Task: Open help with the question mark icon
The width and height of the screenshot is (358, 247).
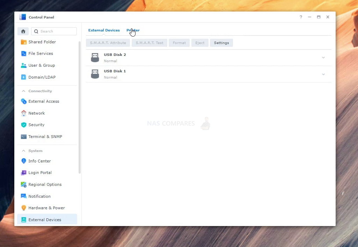Action: (301, 17)
